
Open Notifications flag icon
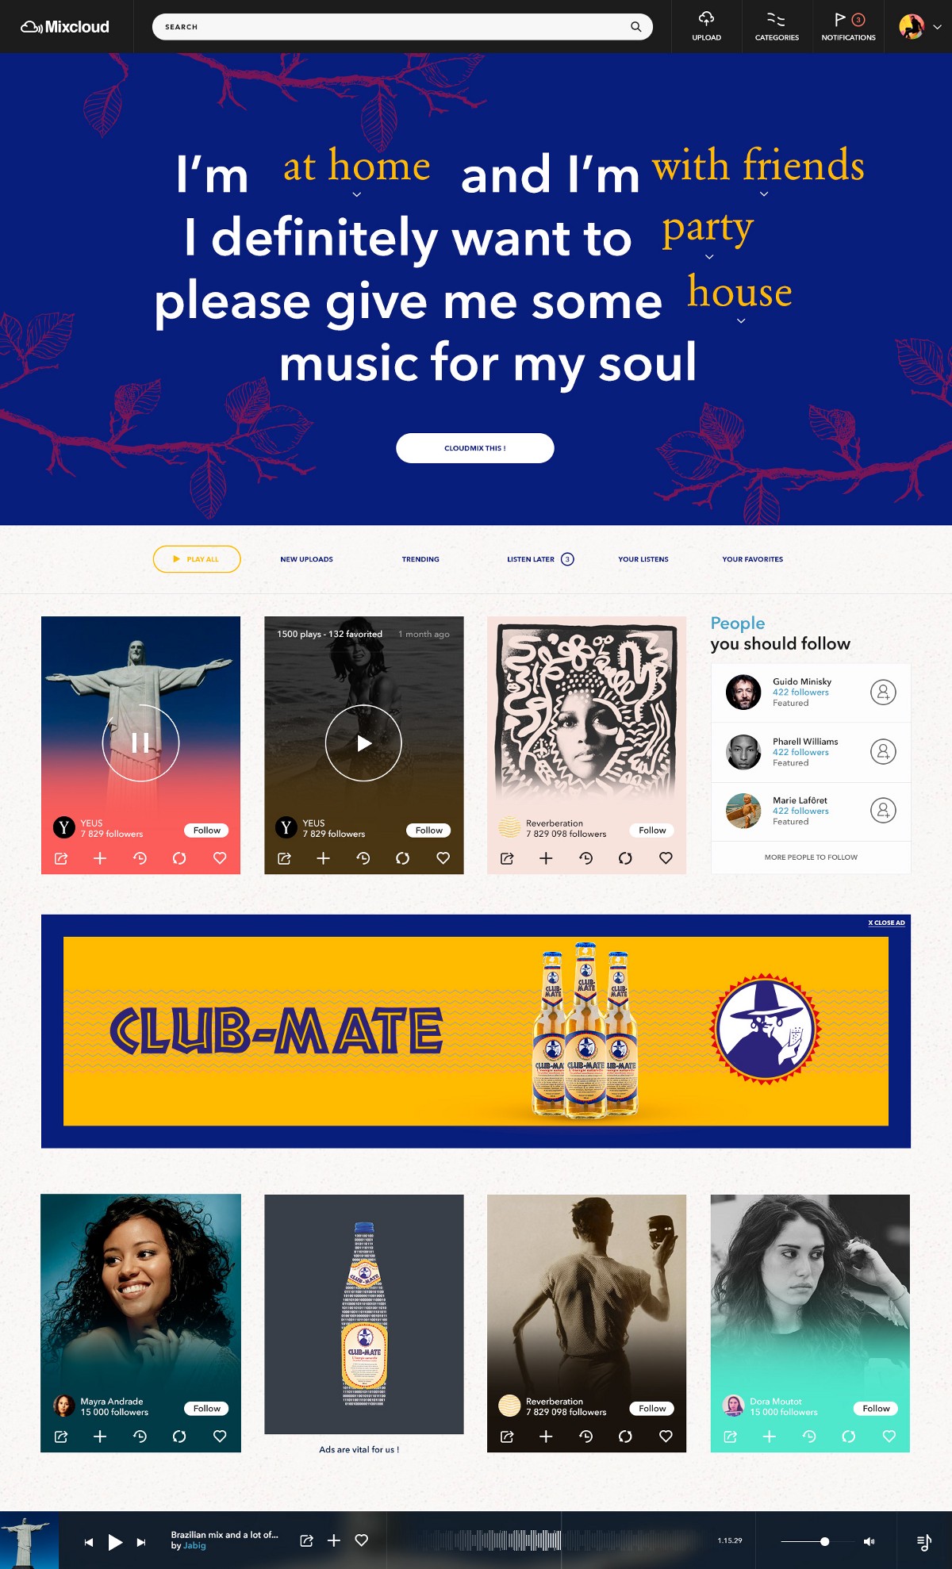click(840, 19)
